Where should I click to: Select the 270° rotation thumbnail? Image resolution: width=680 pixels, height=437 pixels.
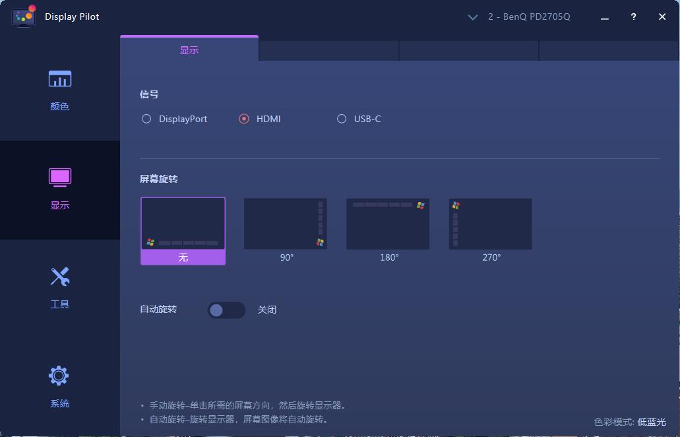pyautogui.click(x=489, y=223)
